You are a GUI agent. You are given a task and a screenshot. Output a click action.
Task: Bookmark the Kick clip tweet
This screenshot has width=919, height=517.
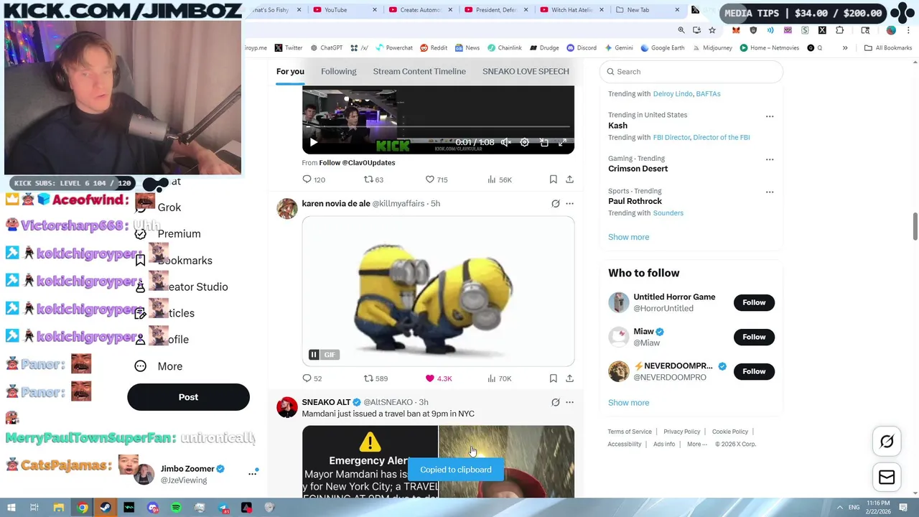553,179
